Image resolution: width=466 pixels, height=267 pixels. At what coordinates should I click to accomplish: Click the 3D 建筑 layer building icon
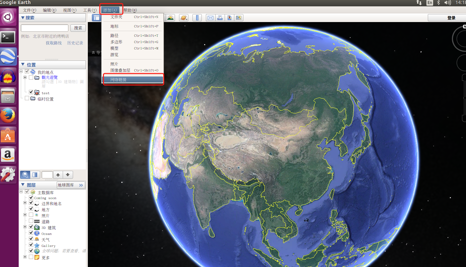click(37, 227)
